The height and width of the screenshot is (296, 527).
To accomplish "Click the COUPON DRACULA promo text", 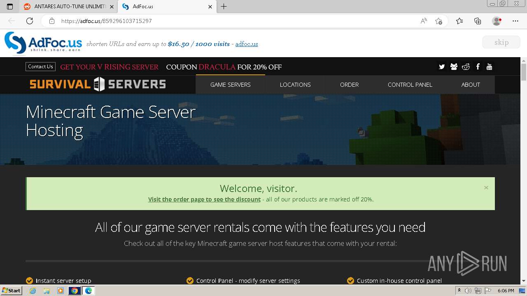I will pyautogui.click(x=224, y=67).
